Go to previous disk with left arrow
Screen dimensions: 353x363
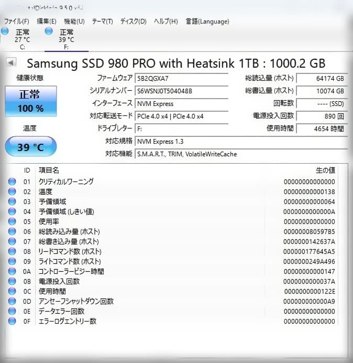tap(11, 62)
